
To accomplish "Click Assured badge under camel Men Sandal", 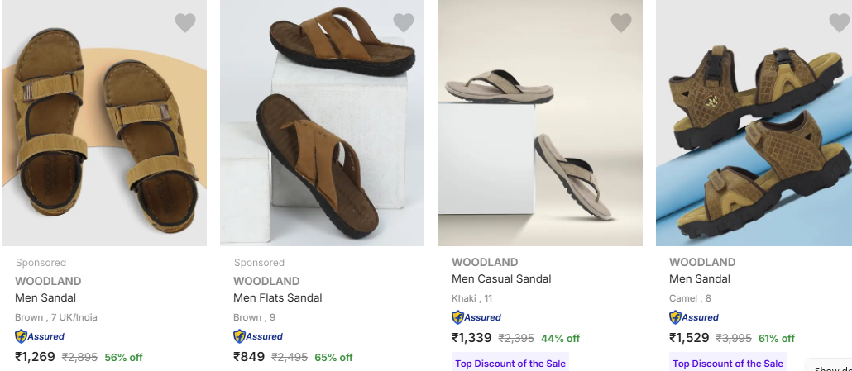I will point(694,317).
